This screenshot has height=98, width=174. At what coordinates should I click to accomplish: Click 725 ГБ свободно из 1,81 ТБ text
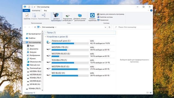[100, 63]
